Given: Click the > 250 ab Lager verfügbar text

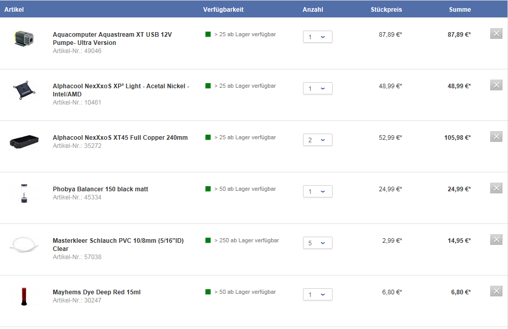Looking at the screenshot, I should point(246,240).
